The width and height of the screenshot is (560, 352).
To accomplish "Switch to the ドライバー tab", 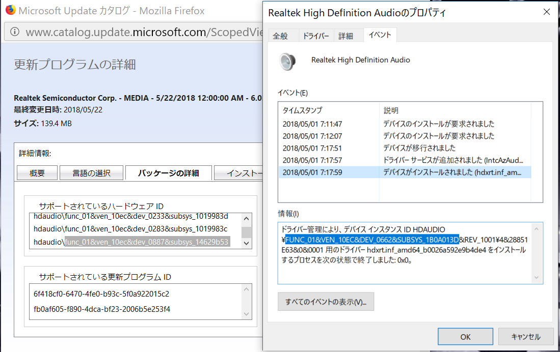I will click(316, 36).
